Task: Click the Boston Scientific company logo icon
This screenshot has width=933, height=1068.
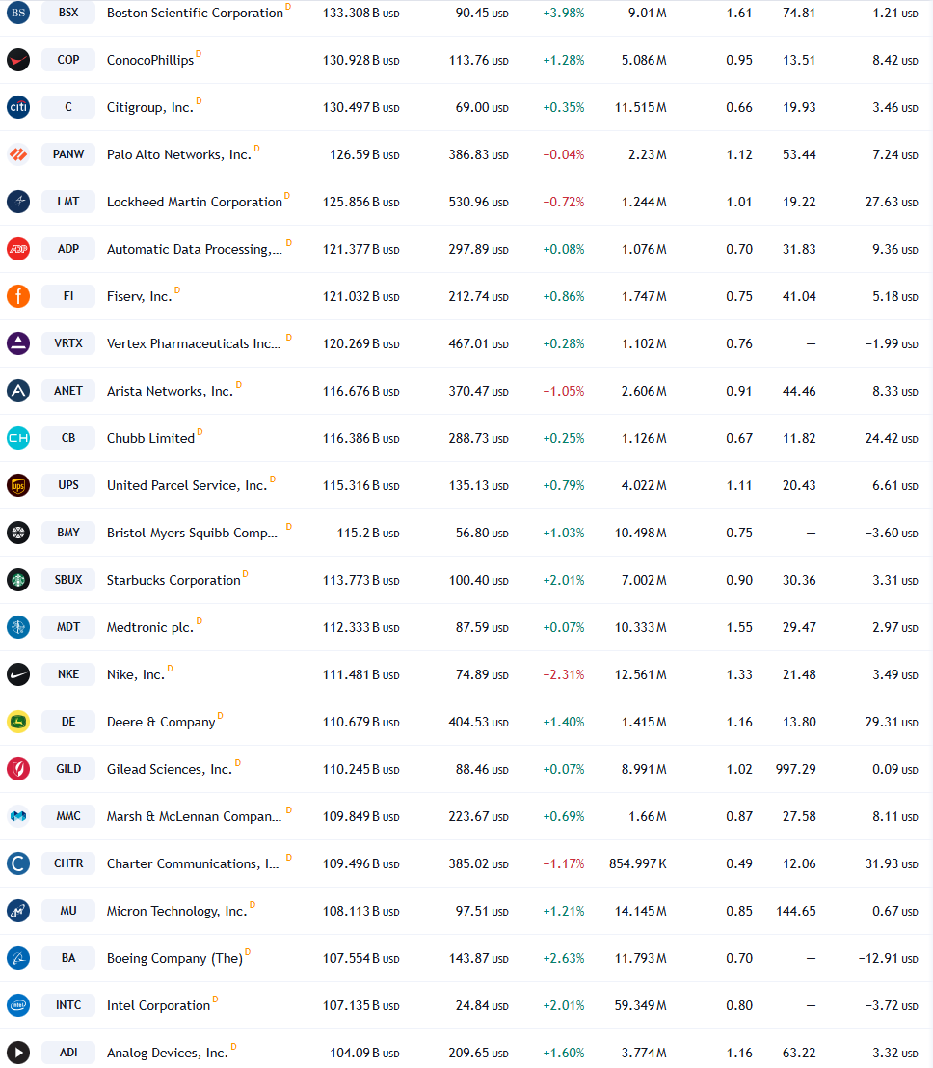Action: coord(18,13)
